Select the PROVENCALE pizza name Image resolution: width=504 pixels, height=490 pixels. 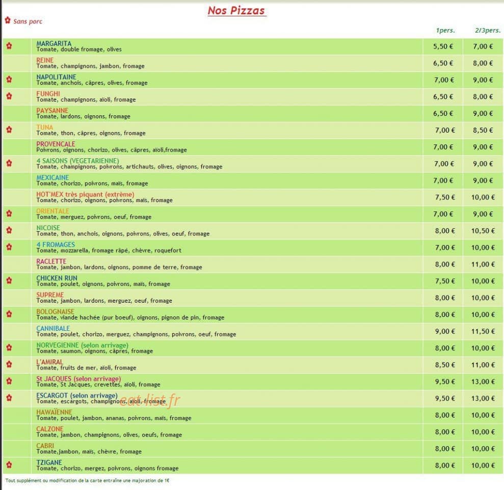(x=56, y=143)
